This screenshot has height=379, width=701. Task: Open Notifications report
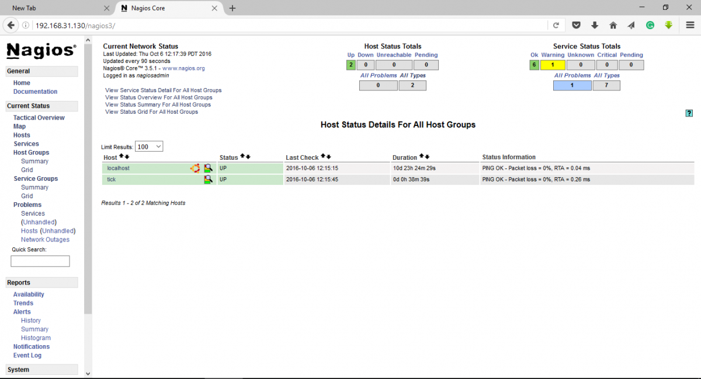(32, 347)
